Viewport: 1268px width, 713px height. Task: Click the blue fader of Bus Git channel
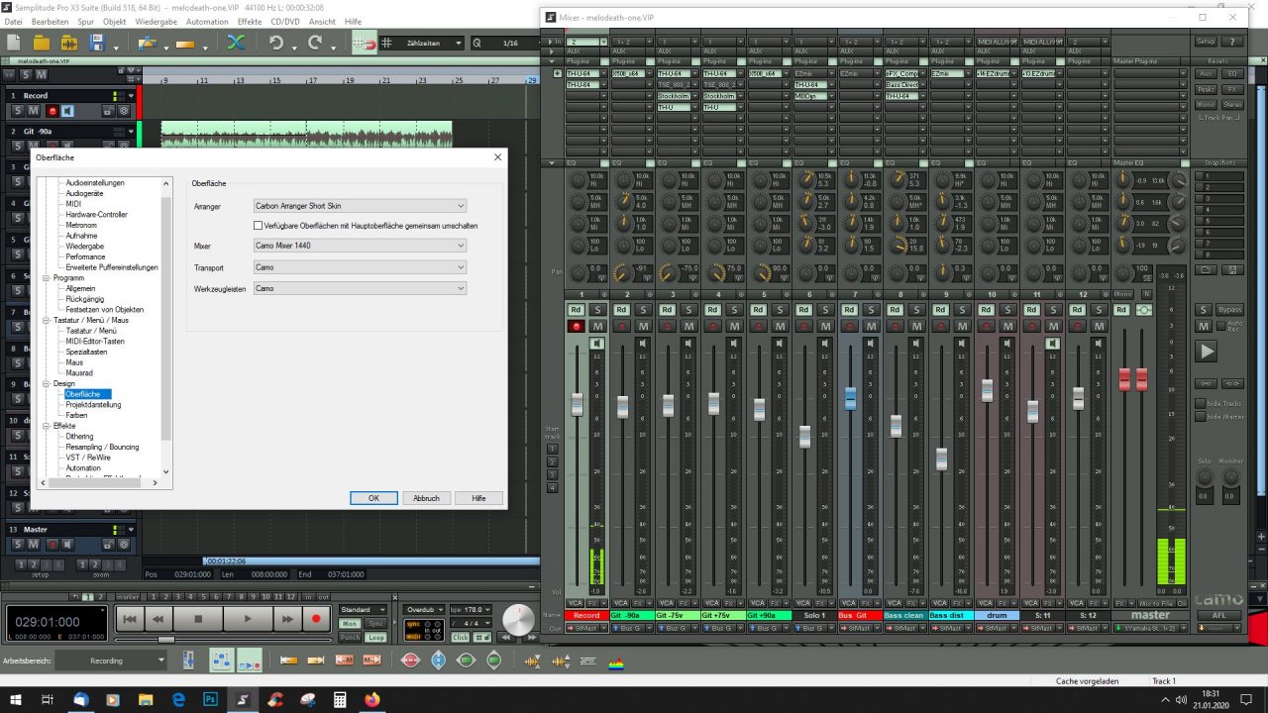click(850, 398)
